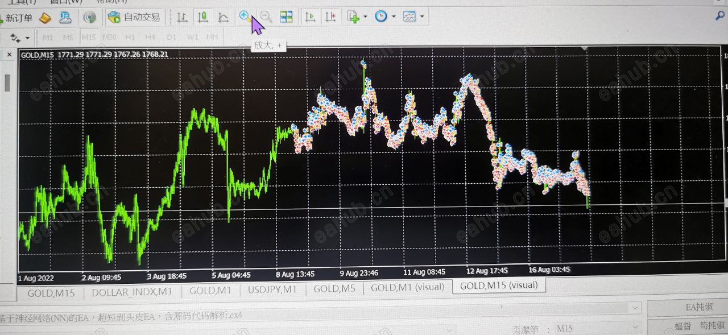Expand the drawing arrows tool dropdown

(27, 38)
